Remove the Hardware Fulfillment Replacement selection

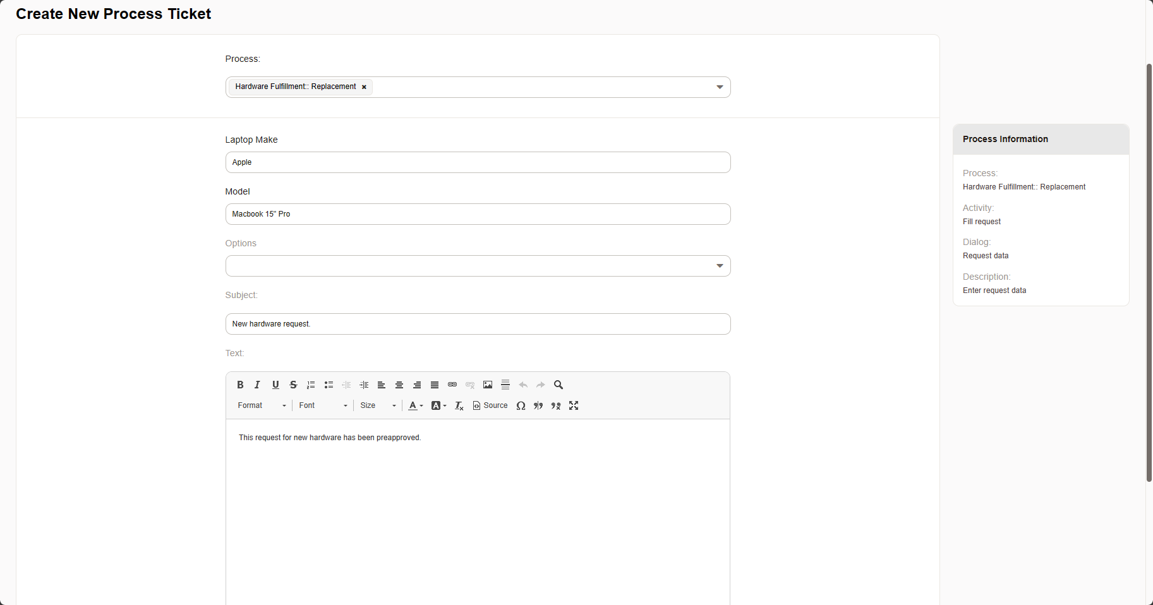pos(364,87)
